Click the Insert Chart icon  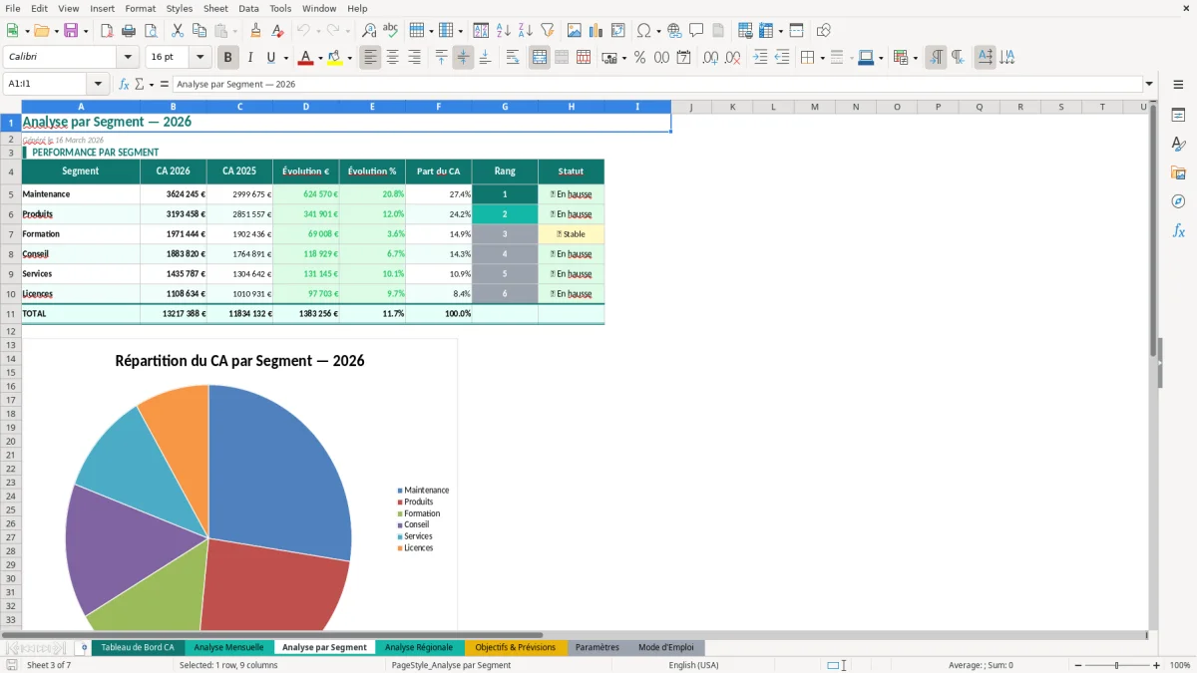pyautogui.click(x=597, y=31)
